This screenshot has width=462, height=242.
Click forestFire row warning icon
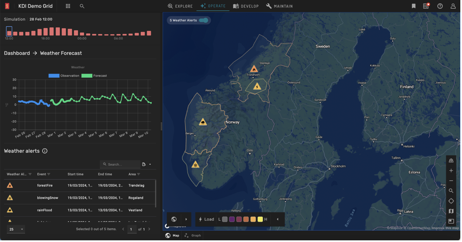(x=10, y=186)
